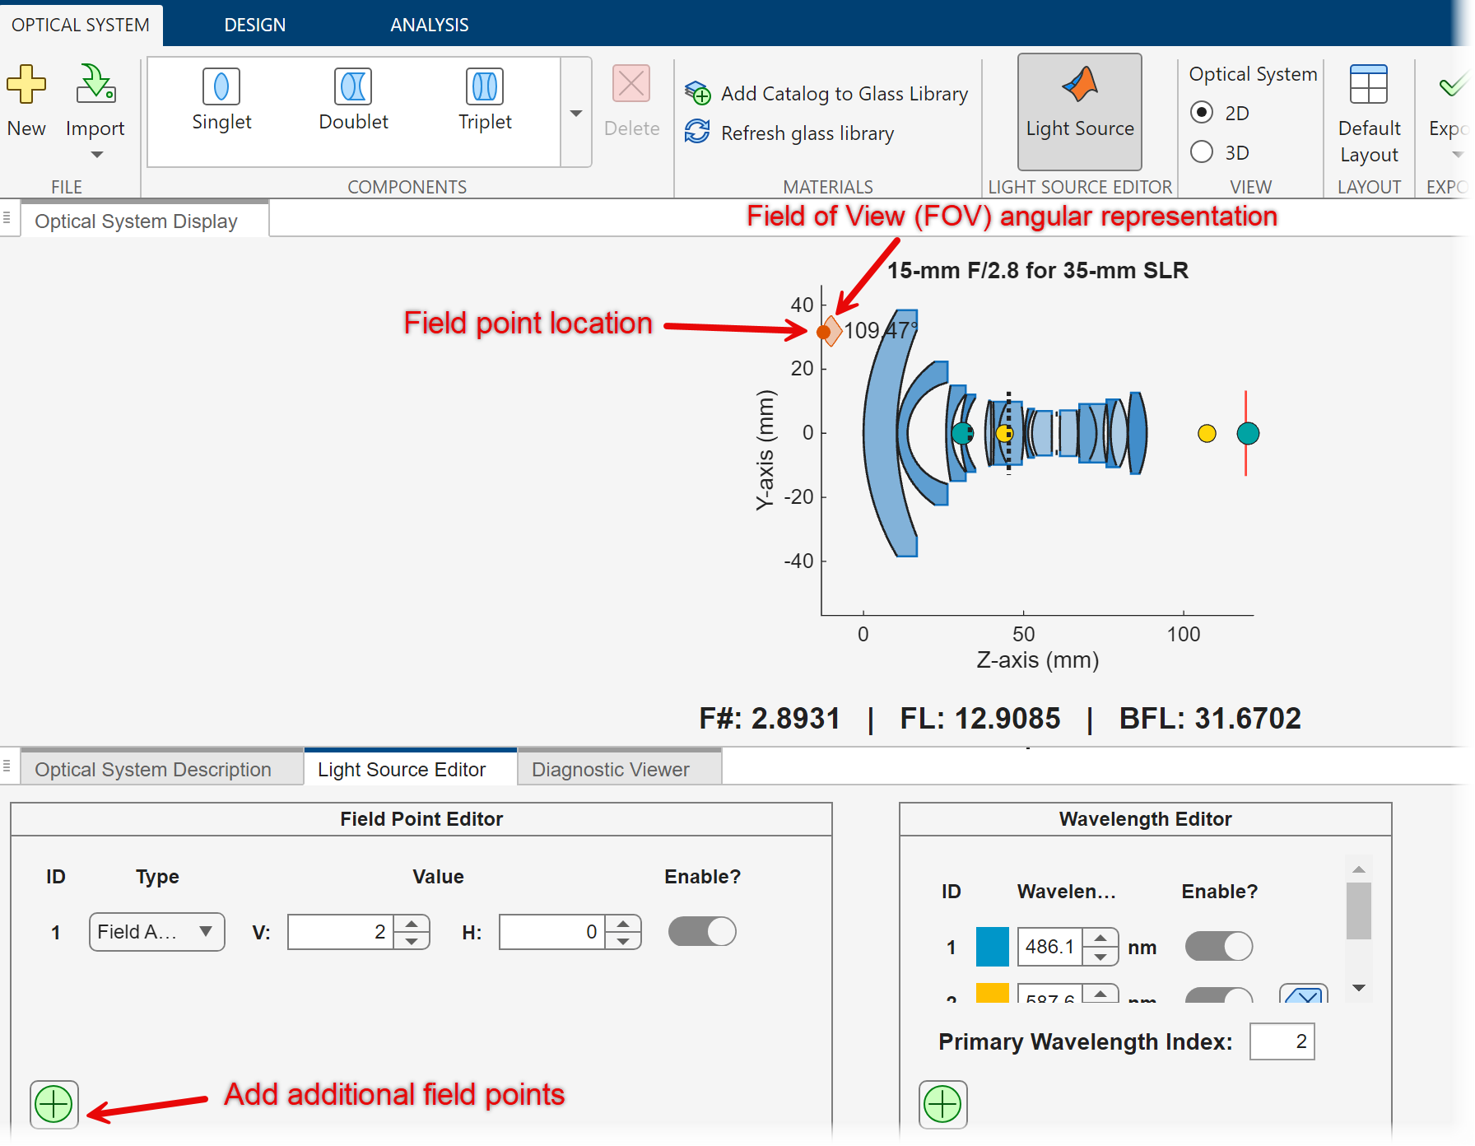Add a new wavelength entry
Image resolution: width=1475 pixels, height=1146 pixels.
tap(943, 1105)
